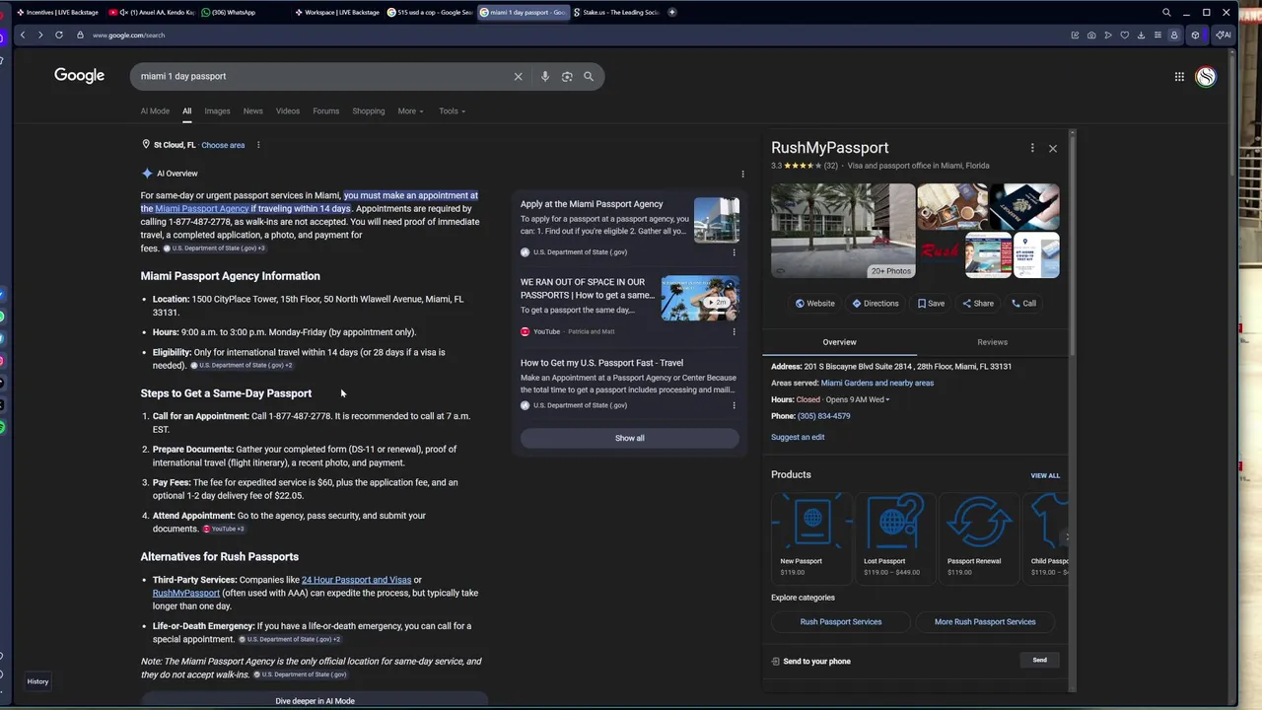Image resolution: width=1262 pixels, height=710 pixels.
Task: Expand business hours Opens 9 AM Wed
Action: [x=857, y=399]
